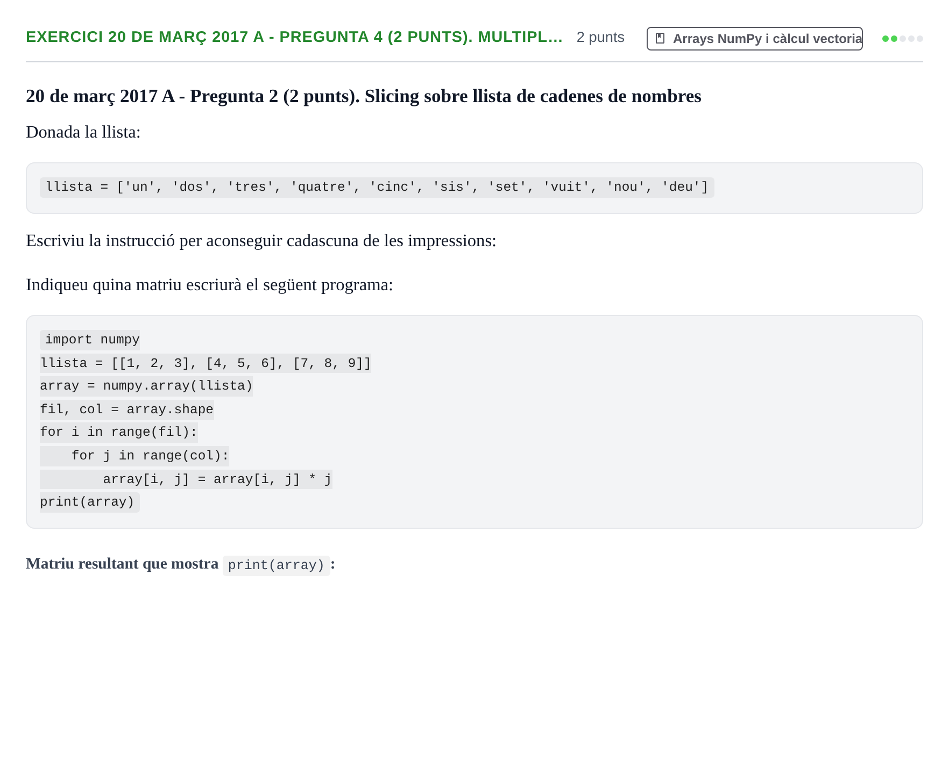The image size is (949, 762).
Task: Click the "Donada la llista:" text
Action: [83, 132]
